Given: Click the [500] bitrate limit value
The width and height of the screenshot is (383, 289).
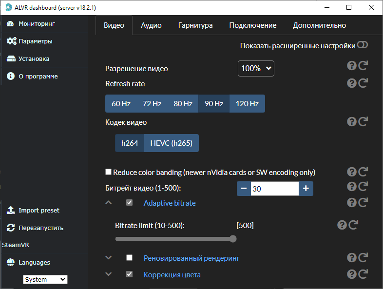Looking at the screenshot, I should tap(245, 225).
